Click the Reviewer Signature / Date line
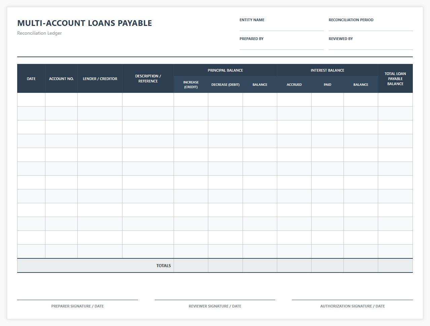 215,300
